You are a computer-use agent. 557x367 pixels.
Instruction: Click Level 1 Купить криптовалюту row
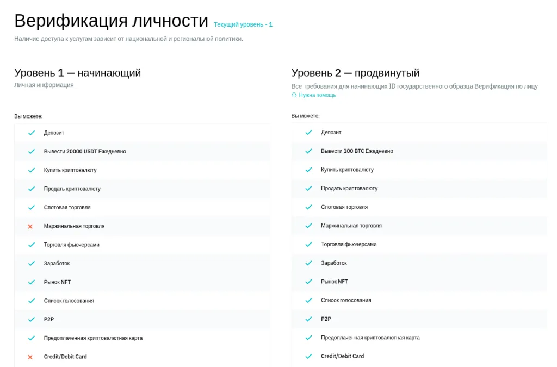(x=70, y=170)
